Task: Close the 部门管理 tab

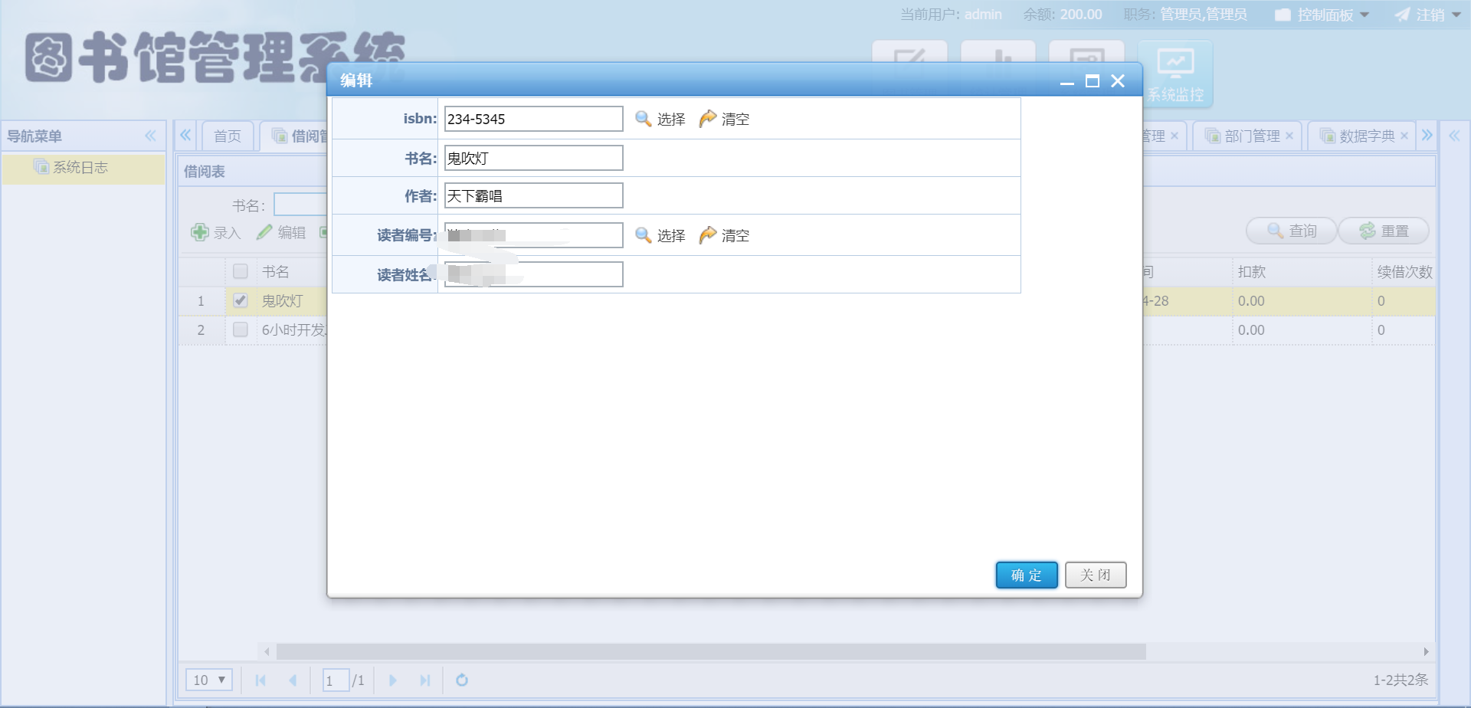Action: pyautogui.click(x=1289, y=136)
